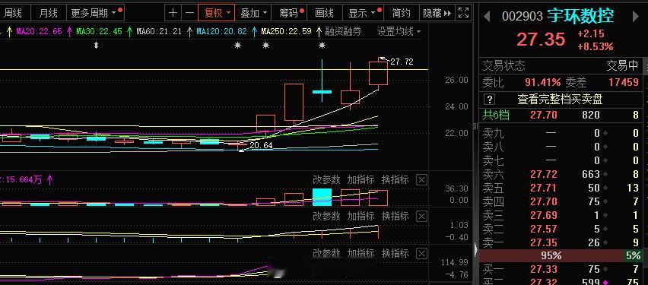The height and width of the screenshot is (285, 648).
Task: Click the 95% buy ratio bar
Action: tap(551, 255)
